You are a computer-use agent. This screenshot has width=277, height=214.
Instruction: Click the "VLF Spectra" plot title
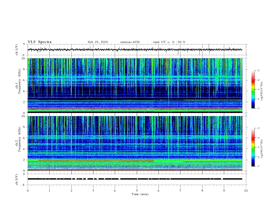tap(40, 42)
